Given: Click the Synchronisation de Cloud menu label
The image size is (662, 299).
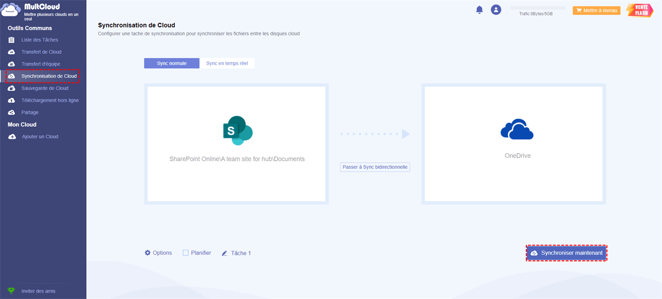Looking at the screenshot, I should pos(49,76).
